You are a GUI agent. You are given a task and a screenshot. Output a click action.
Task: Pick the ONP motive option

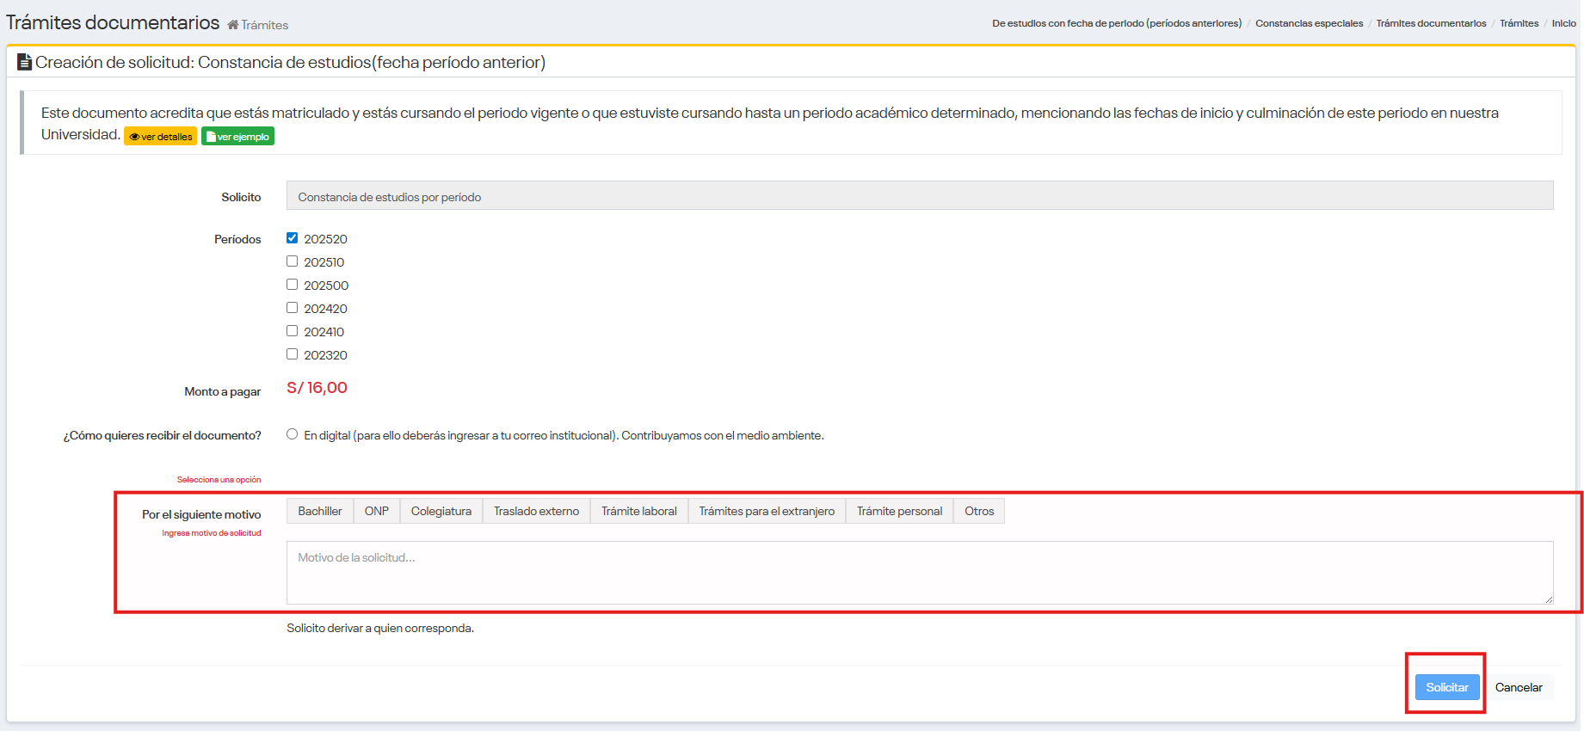tap(376, 511)
